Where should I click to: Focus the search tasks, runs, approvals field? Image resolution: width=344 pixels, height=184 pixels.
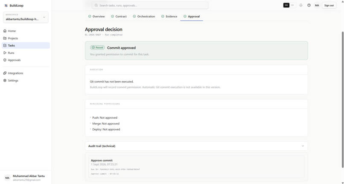[x=150, y=5]
